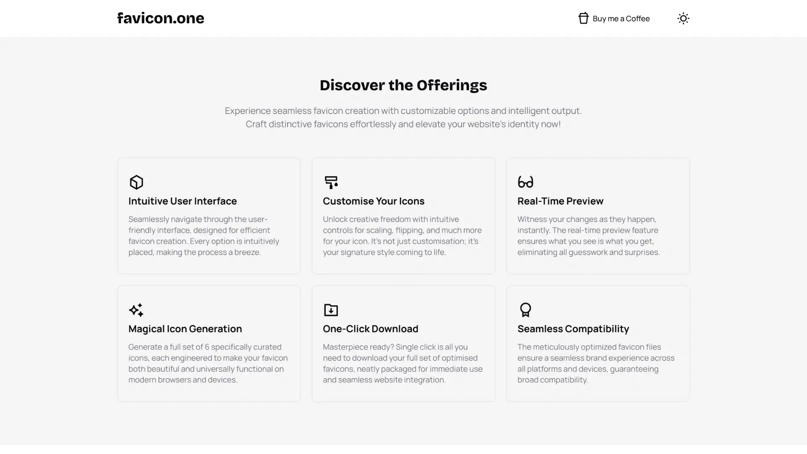Viewport: 807px width, 454px height.
Task: Select the Intuitive User Interface card title
Action: (182, 201)
